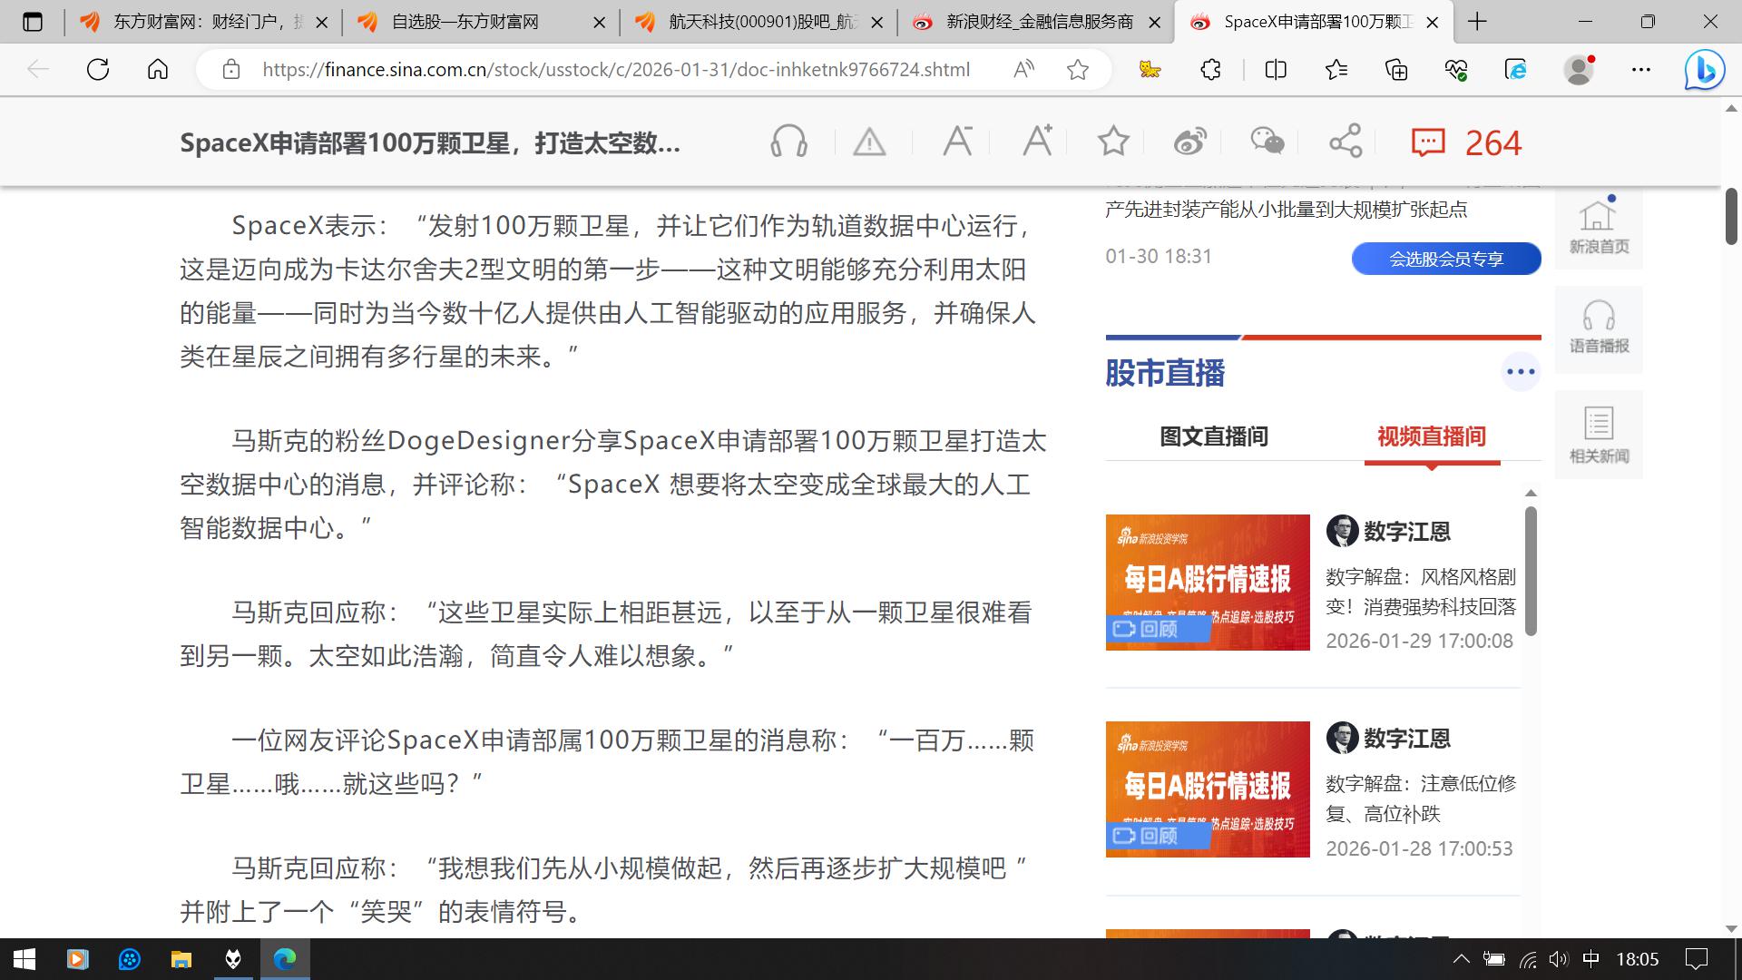
Task: Click the share nodes icon in article bar
Action: (1346, 142)
